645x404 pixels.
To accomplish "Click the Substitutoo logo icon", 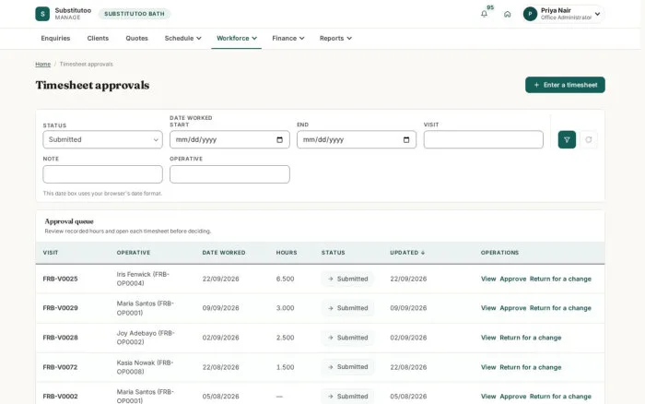I will [x=42, y=14].
